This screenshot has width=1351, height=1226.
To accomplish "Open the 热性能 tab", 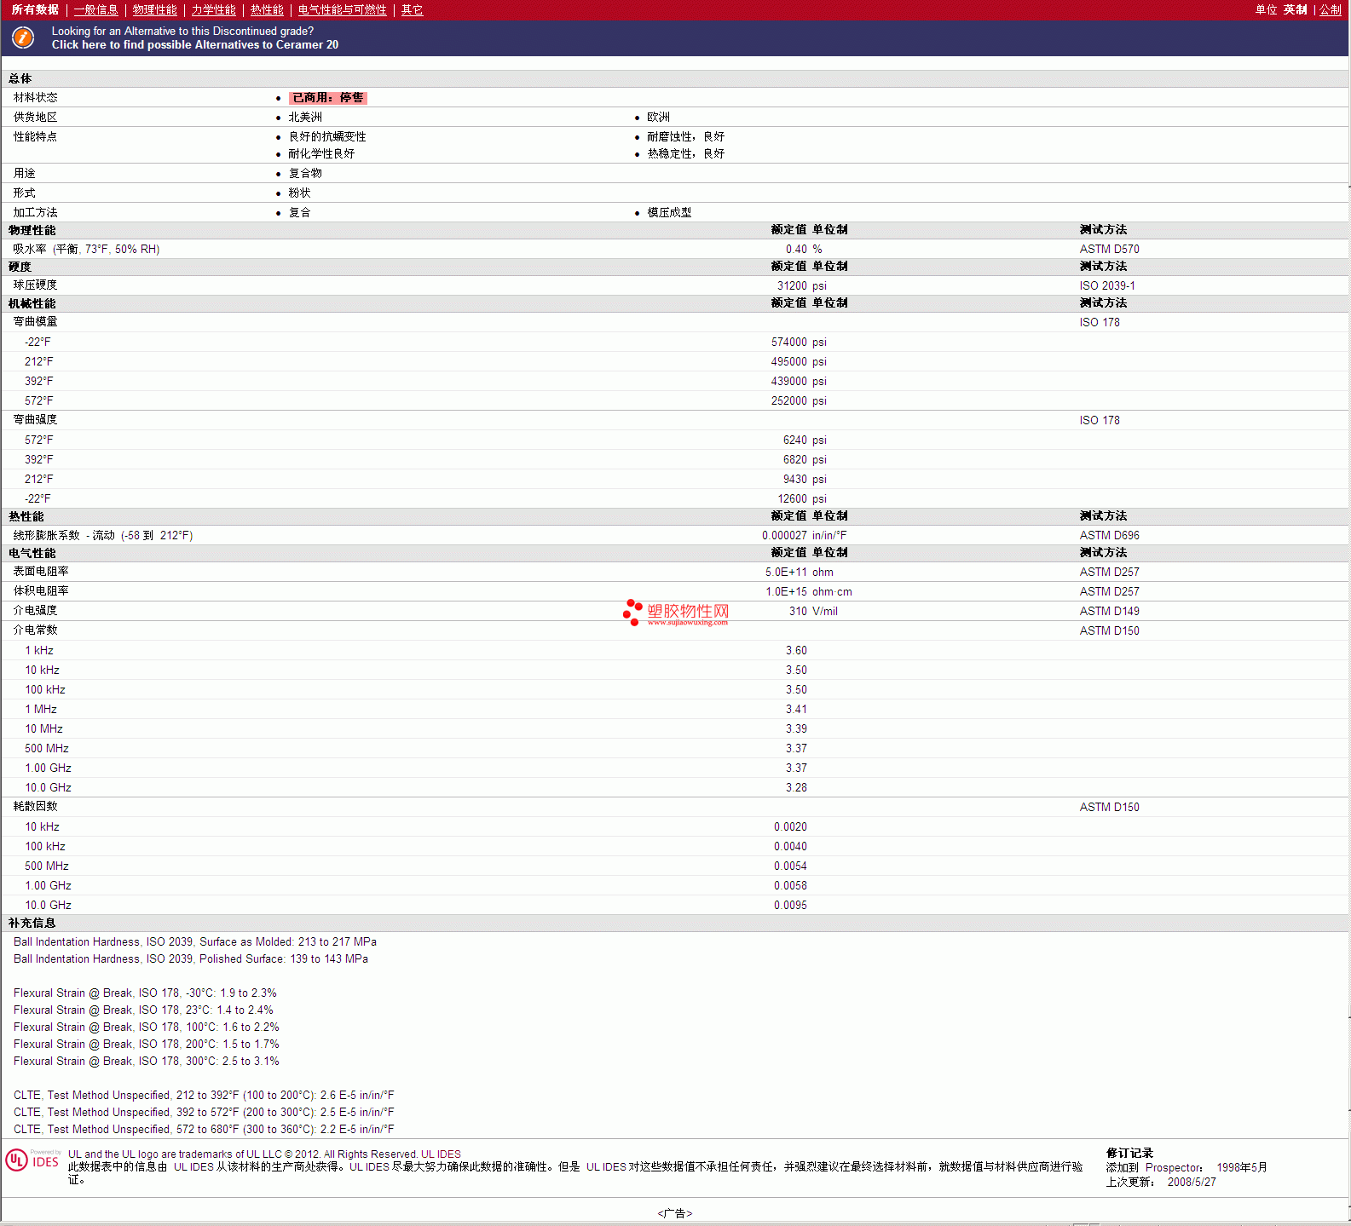I will 267,10.
